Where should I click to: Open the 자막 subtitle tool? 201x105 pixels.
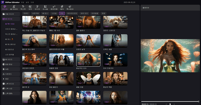pos(30,7)
